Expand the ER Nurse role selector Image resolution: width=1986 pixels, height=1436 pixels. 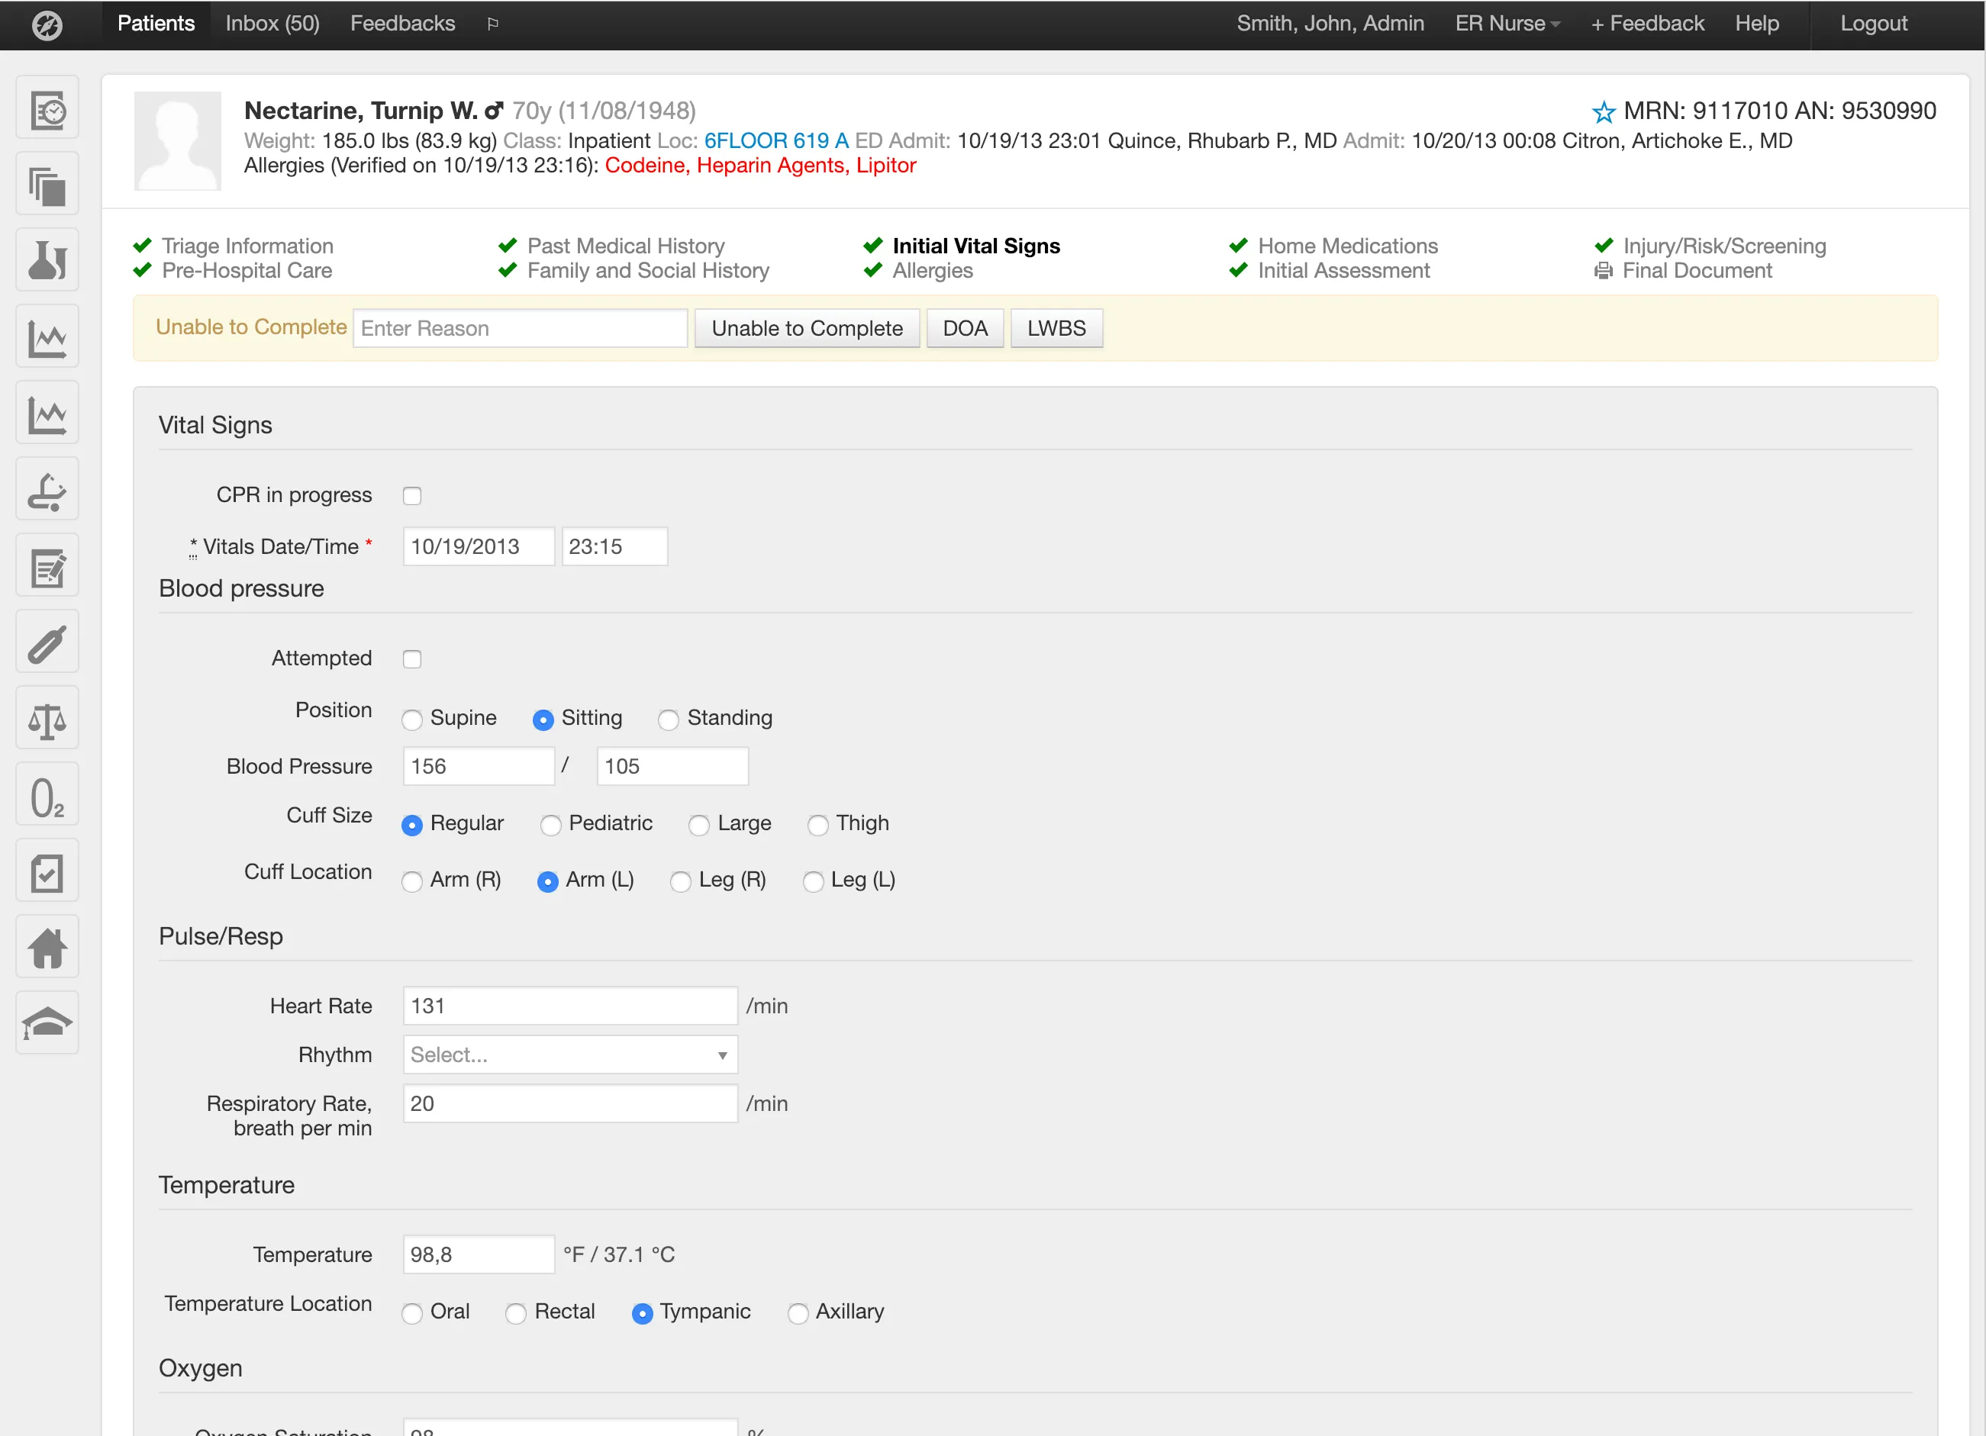[1506, 24]
